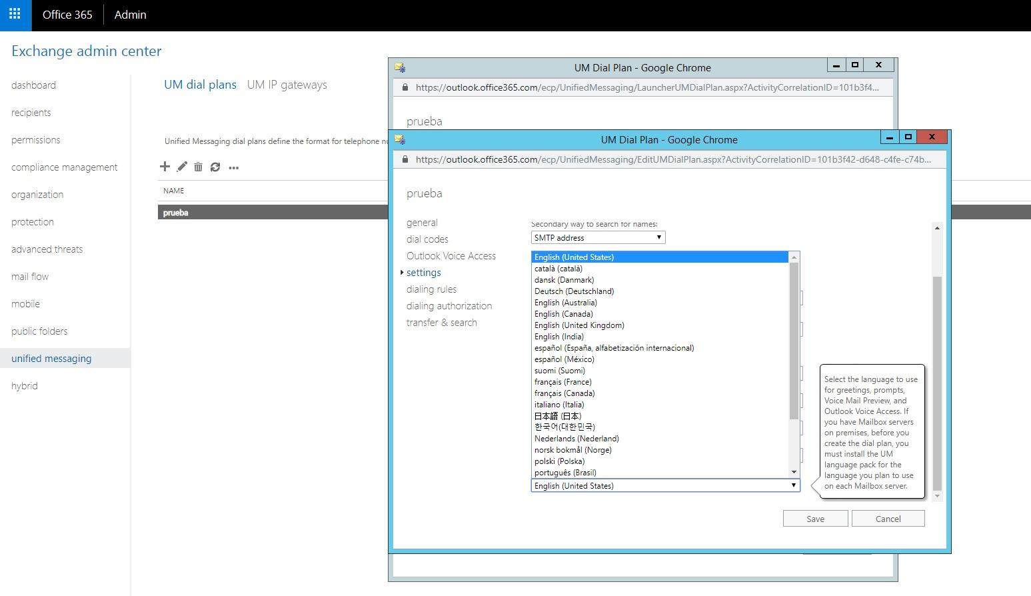Choose português (Brasil) language

660,473
